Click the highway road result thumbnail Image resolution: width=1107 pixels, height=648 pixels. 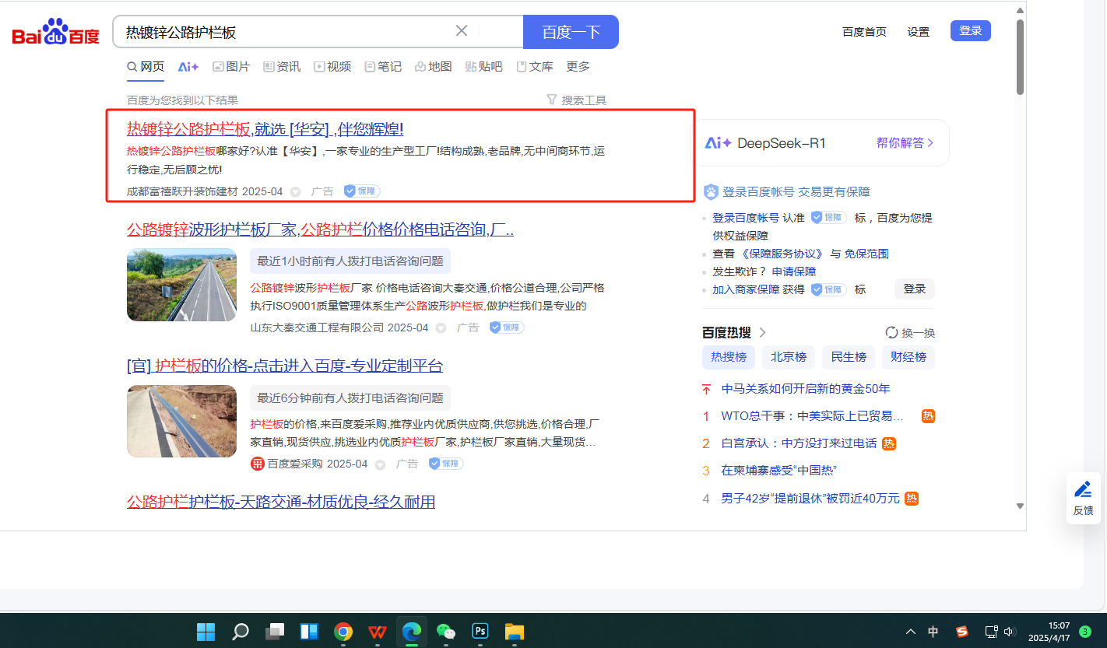(181, 285)
